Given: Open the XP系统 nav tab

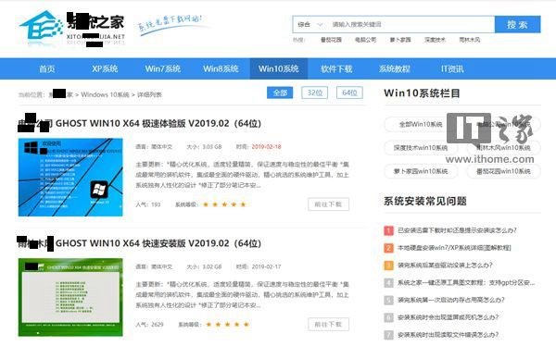Looking at the screenshot, I should [105, 68].
